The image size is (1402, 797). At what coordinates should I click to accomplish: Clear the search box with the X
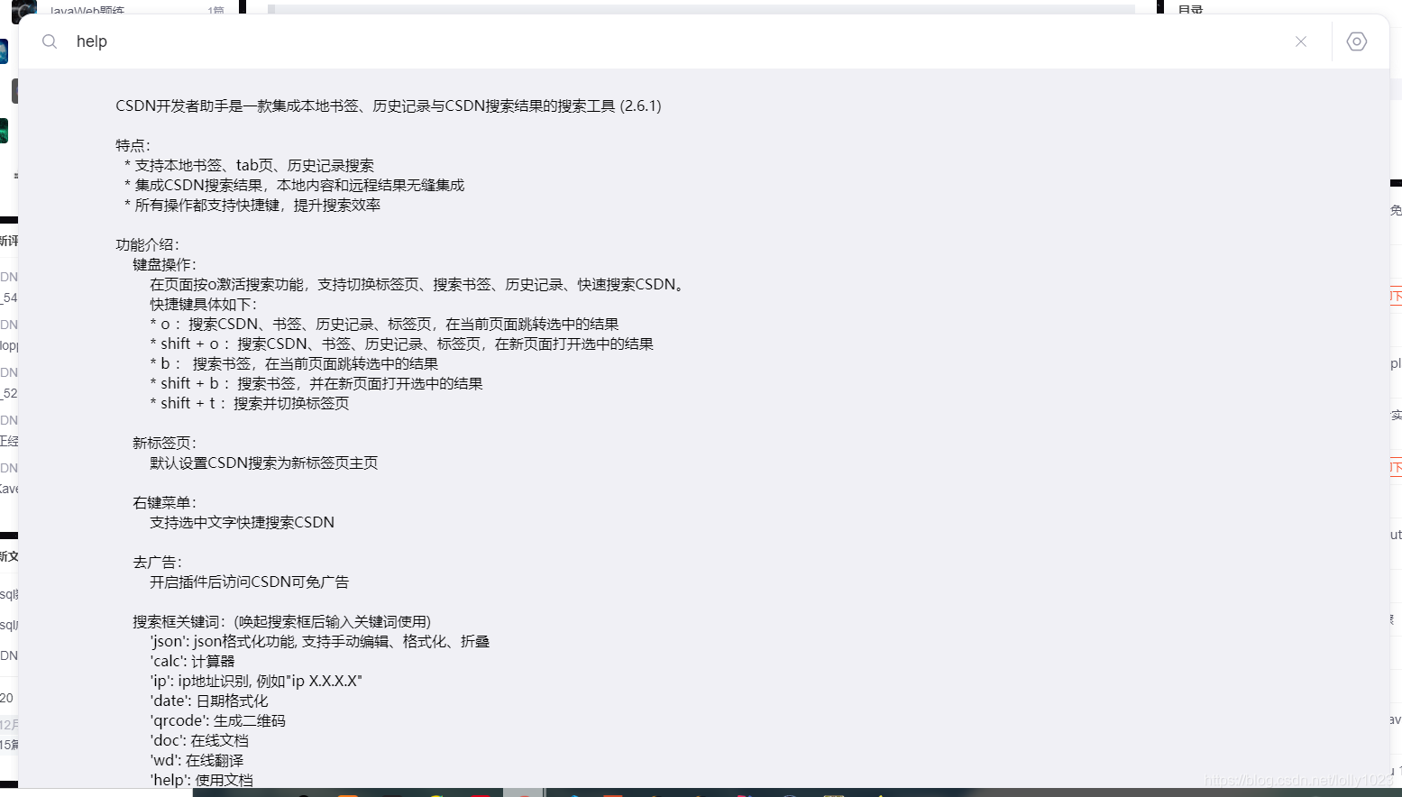tap(1301, 41)
